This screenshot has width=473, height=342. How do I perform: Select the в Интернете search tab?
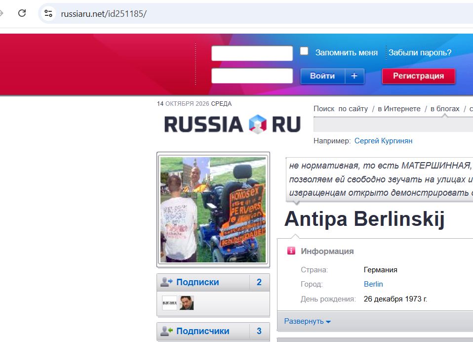point(399,109)
